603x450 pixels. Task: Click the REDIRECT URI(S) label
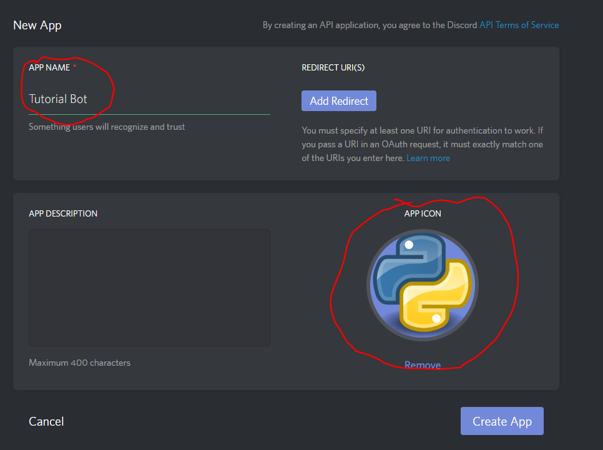point(333,67)
